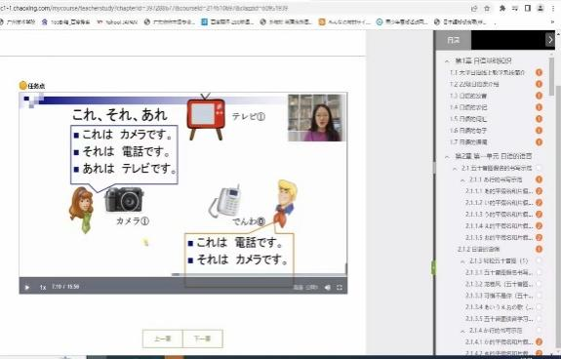This screenshot has height=359, width=561.
Task: Bookmark this page with the star icon
Action: coord(487,8)
